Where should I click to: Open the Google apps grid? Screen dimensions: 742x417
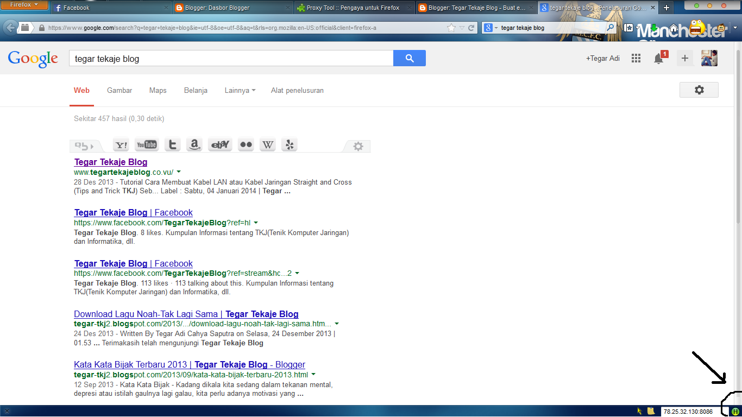pyautogui.click(x=636, y=58)
